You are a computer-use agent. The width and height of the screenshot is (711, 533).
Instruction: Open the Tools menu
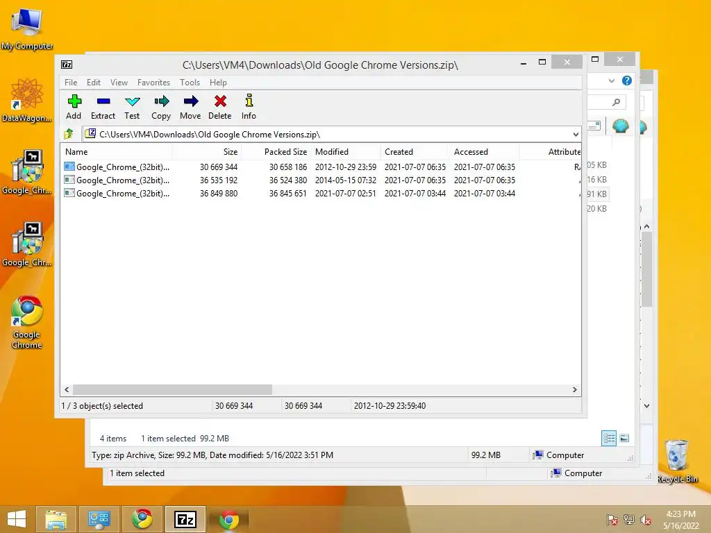click(190, 83)
